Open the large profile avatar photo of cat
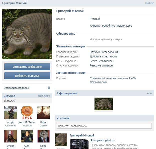 [27, 34]
